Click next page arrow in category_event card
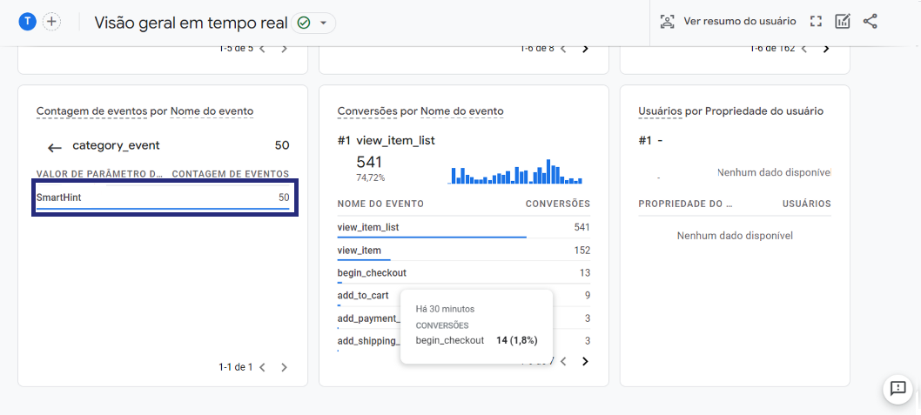This screenshot has height=415, width=921. (285, 367)
